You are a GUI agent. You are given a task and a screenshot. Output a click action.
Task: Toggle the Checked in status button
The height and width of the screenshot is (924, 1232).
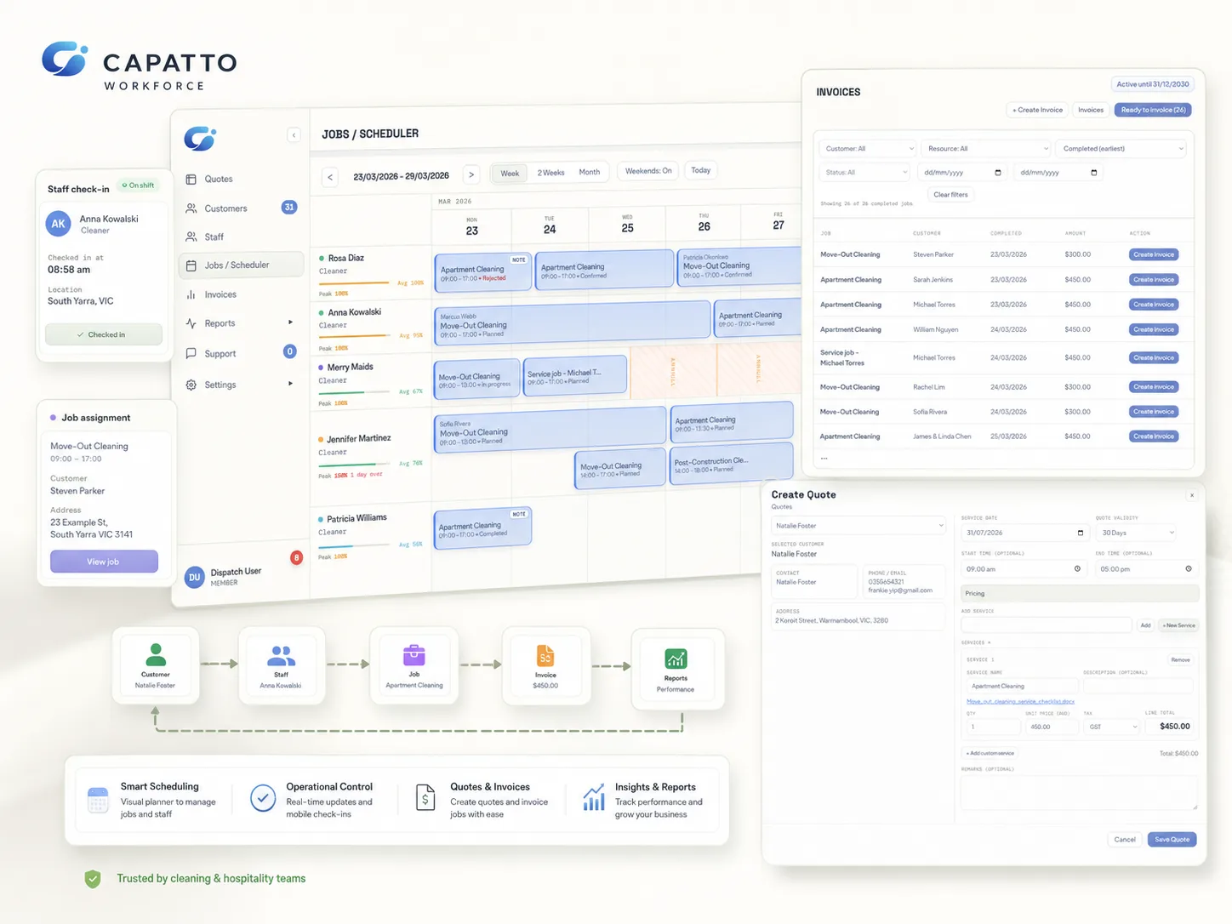tap(104, 334)
